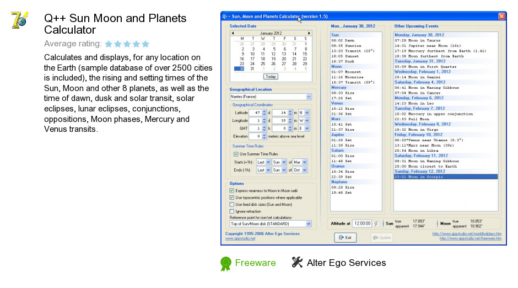Select '06:20 Venus near Uranus' event row
This screenshot has height=288, width=518.
pos(429,140)
